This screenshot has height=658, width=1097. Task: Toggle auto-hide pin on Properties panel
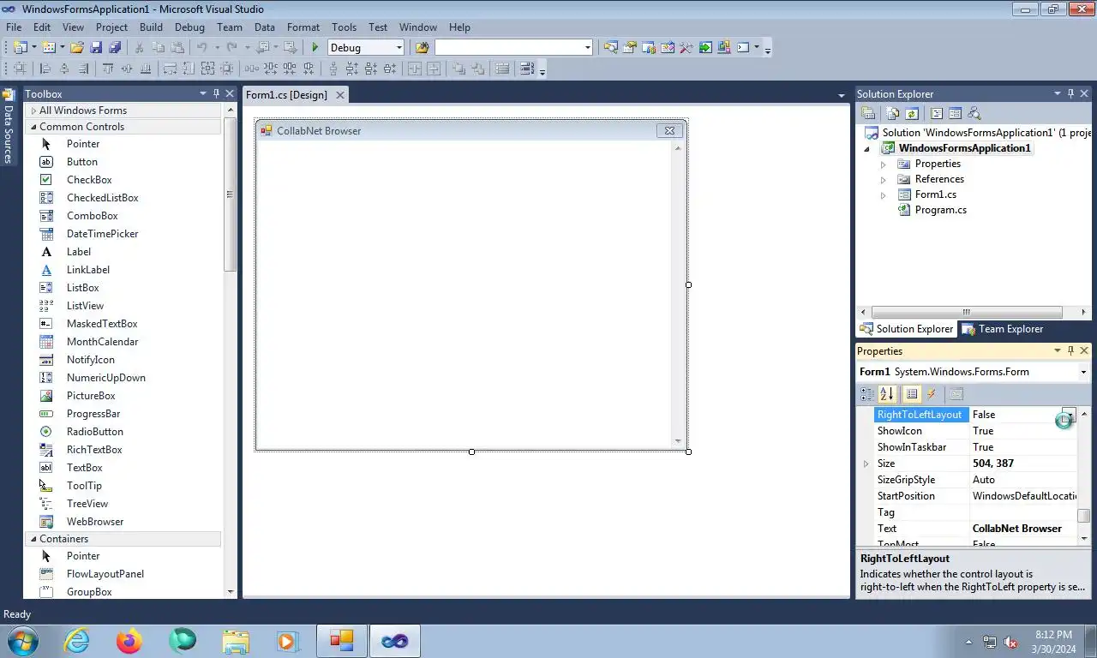click(1070, 350)
